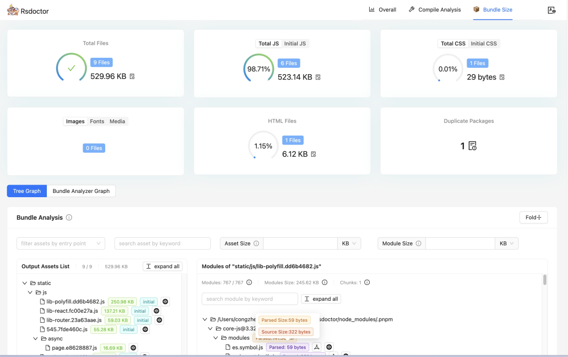Open code viewer icon for lib-react.fc00e27a.js

[156, 311]
